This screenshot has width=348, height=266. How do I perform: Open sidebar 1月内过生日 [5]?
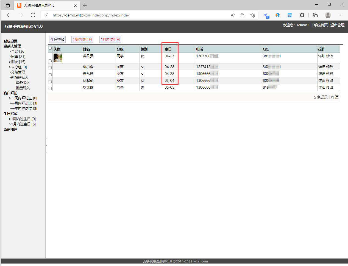point(22,124)
